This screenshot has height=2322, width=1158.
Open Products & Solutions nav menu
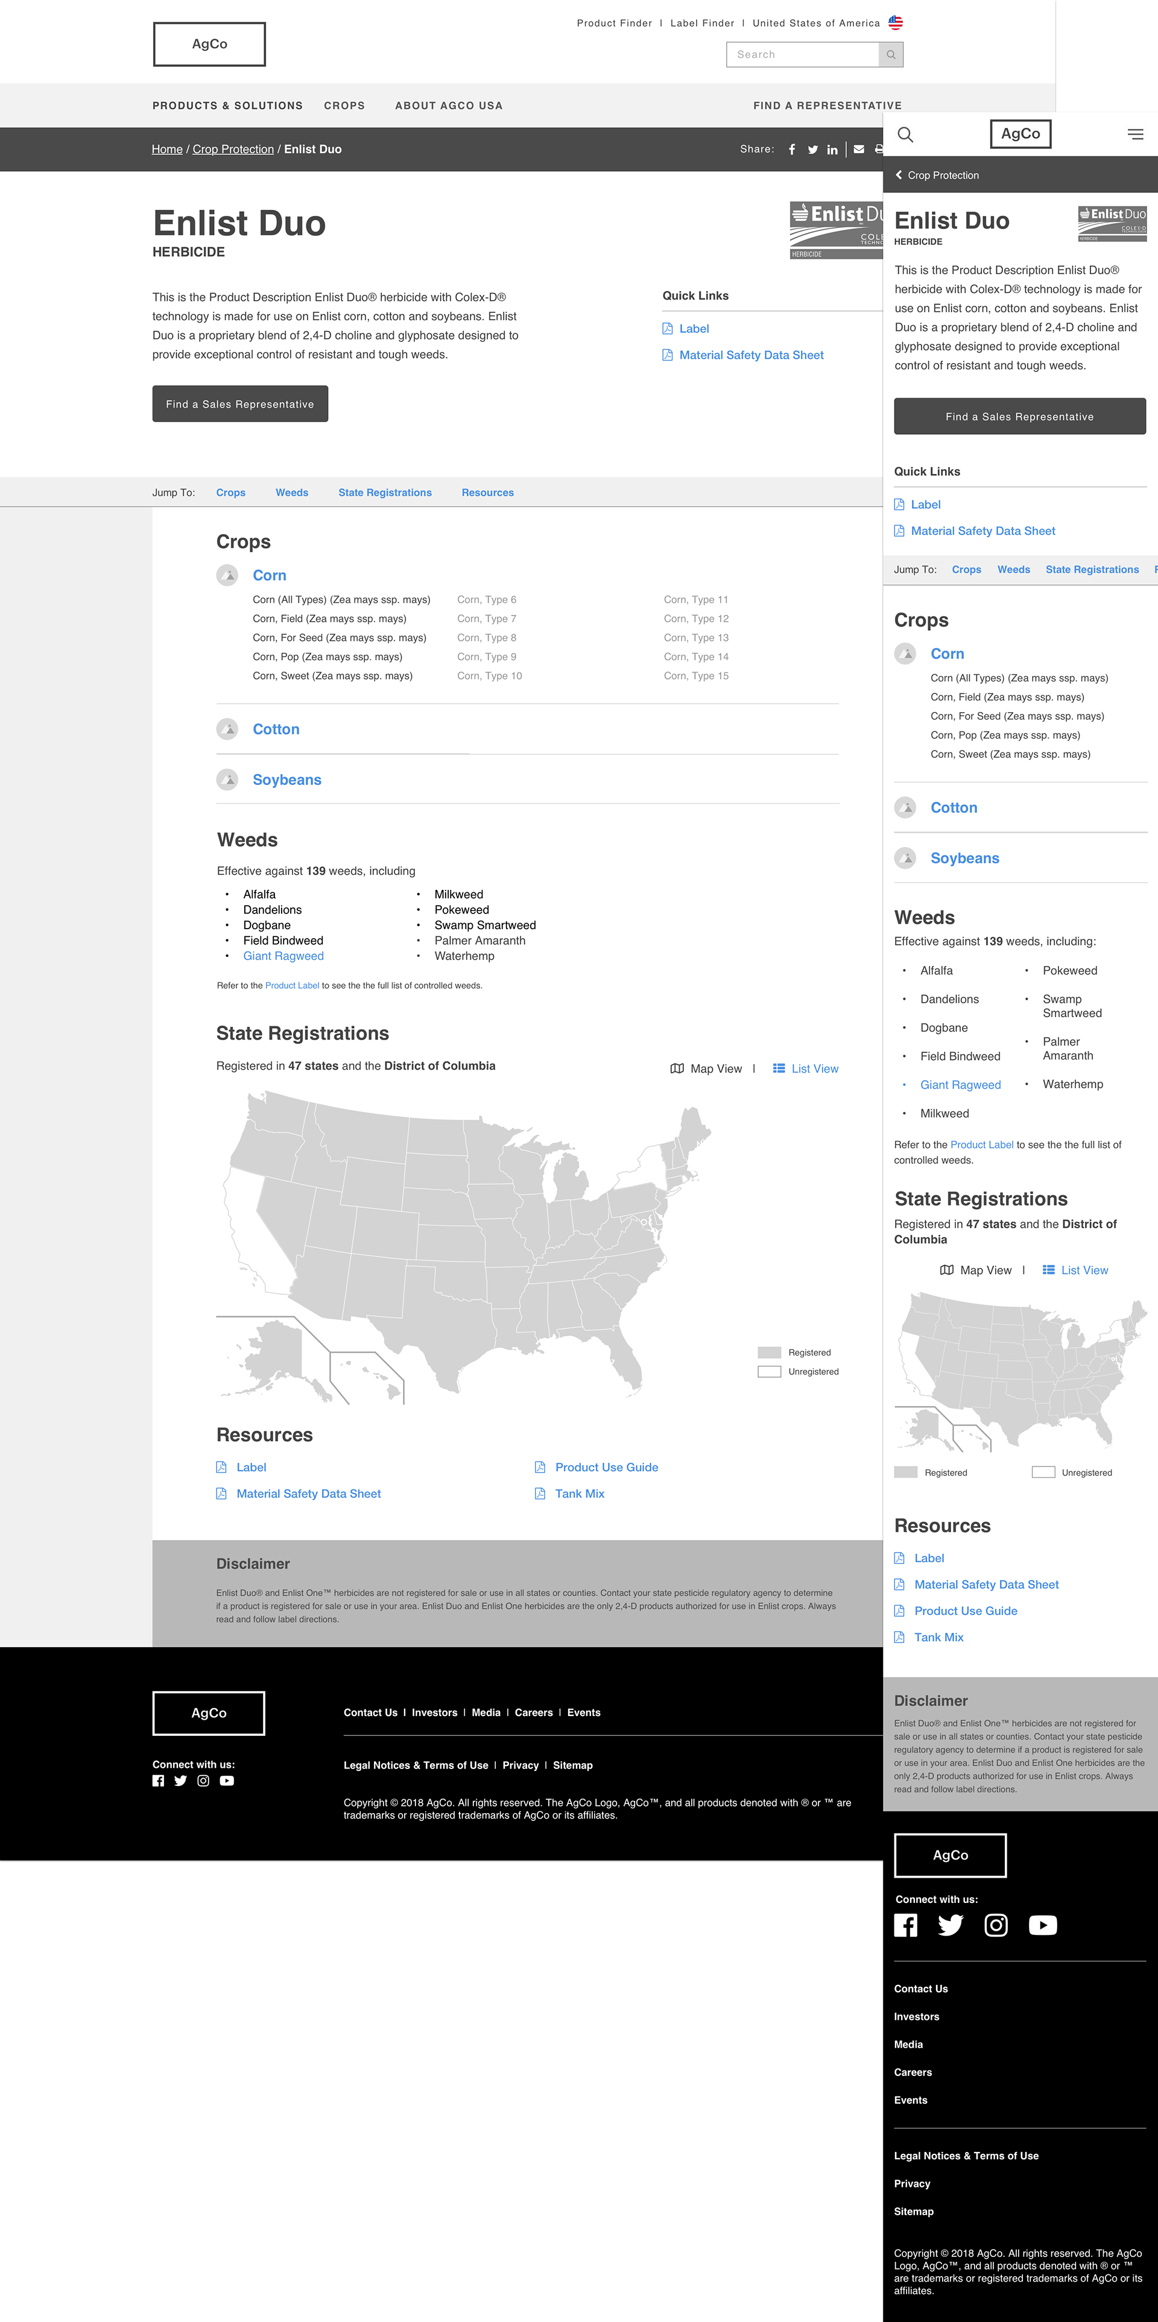[227, 106]
